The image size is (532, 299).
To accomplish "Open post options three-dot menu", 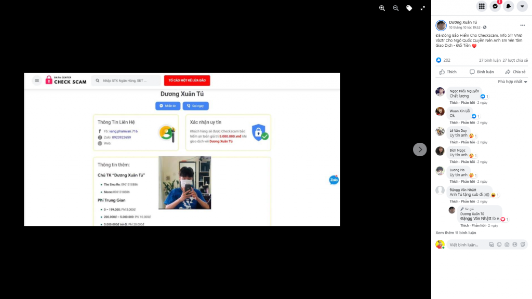I will (x=523, y=25).
